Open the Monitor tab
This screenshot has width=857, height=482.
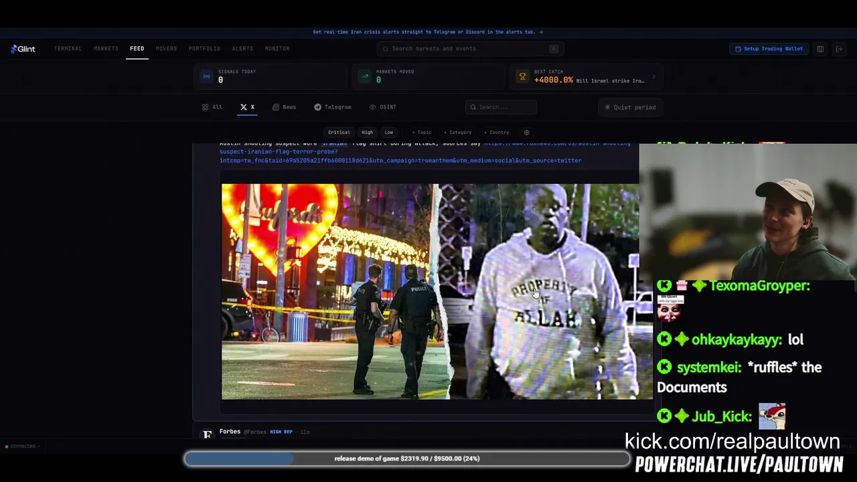[277, 49]
